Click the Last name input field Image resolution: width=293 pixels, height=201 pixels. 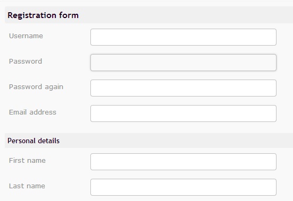183,187
